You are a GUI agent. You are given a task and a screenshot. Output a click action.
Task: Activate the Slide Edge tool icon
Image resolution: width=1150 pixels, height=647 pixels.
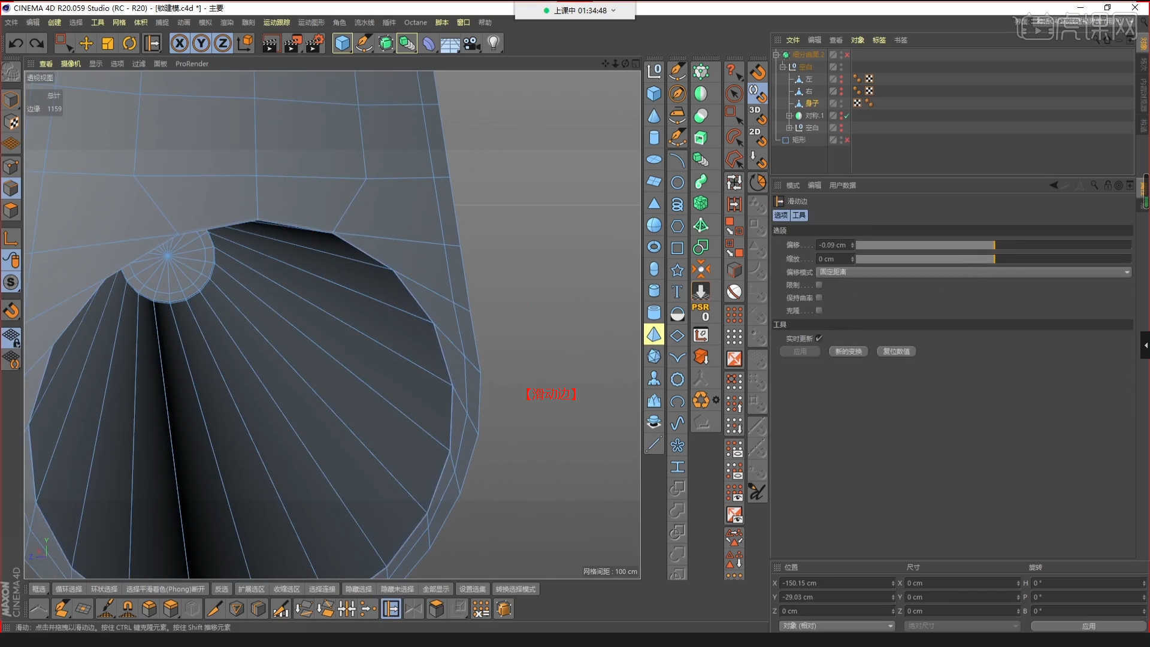tap(391, 609)
